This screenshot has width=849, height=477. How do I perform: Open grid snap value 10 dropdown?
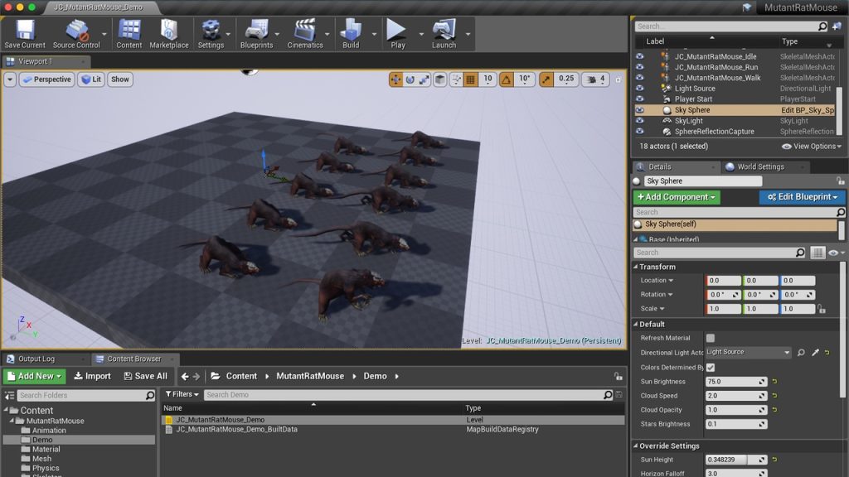488,79
